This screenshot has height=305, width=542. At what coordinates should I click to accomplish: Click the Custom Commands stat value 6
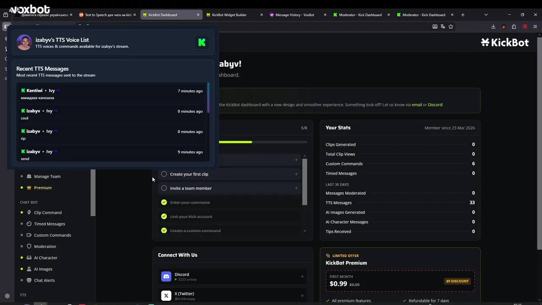pos(473,164)
